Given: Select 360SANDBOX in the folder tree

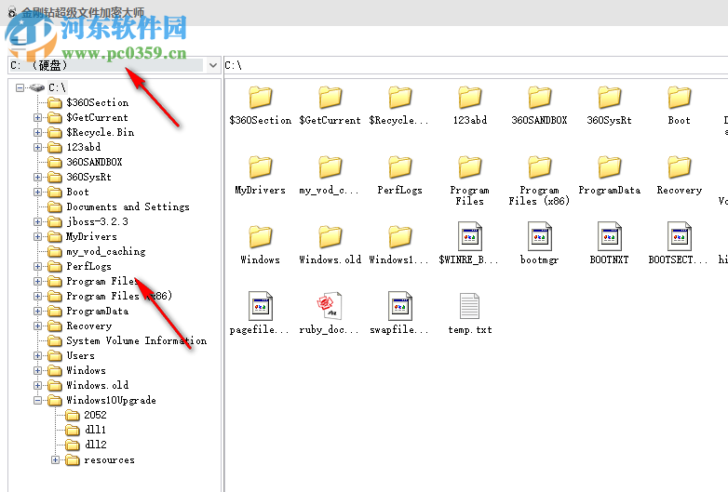Looking at the screenshot, I should pyautogui.click(x=94, y=163).
